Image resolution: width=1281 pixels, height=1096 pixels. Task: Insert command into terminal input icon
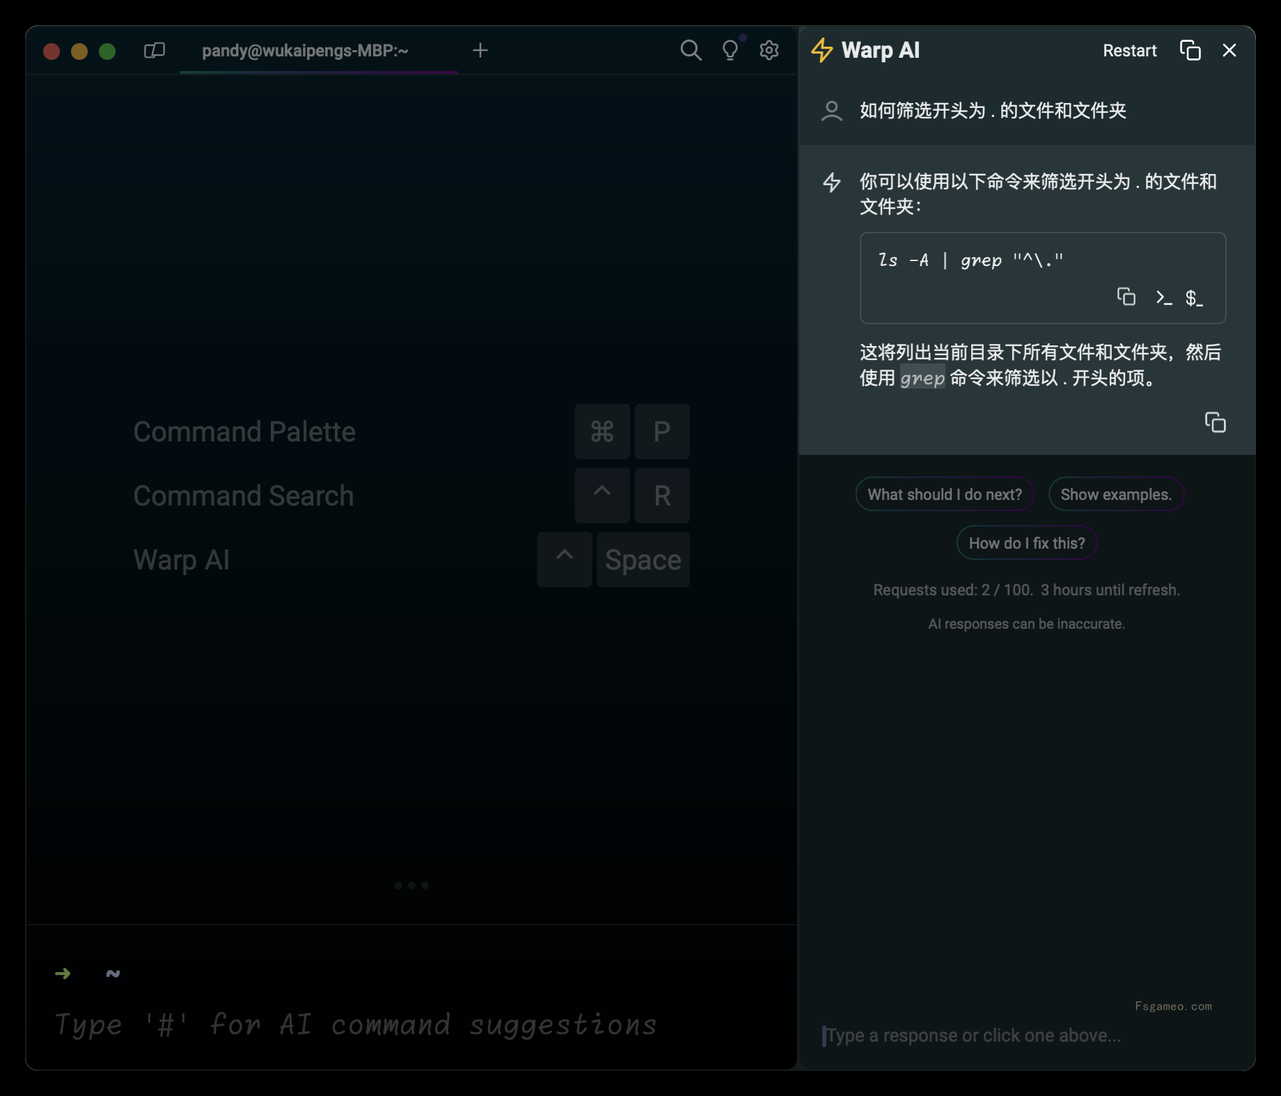[1163, 298]
